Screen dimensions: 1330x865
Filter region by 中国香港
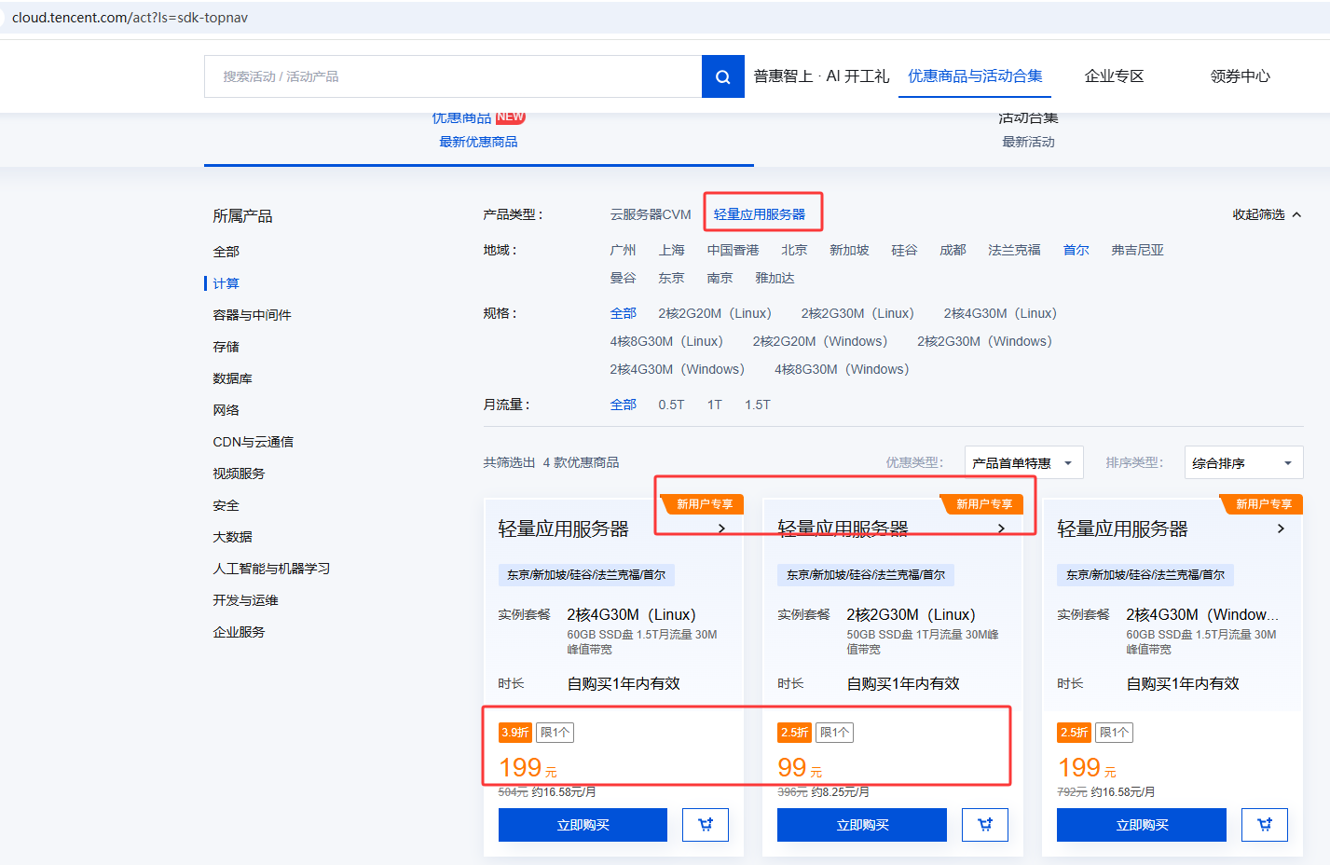tap(733, 250)
